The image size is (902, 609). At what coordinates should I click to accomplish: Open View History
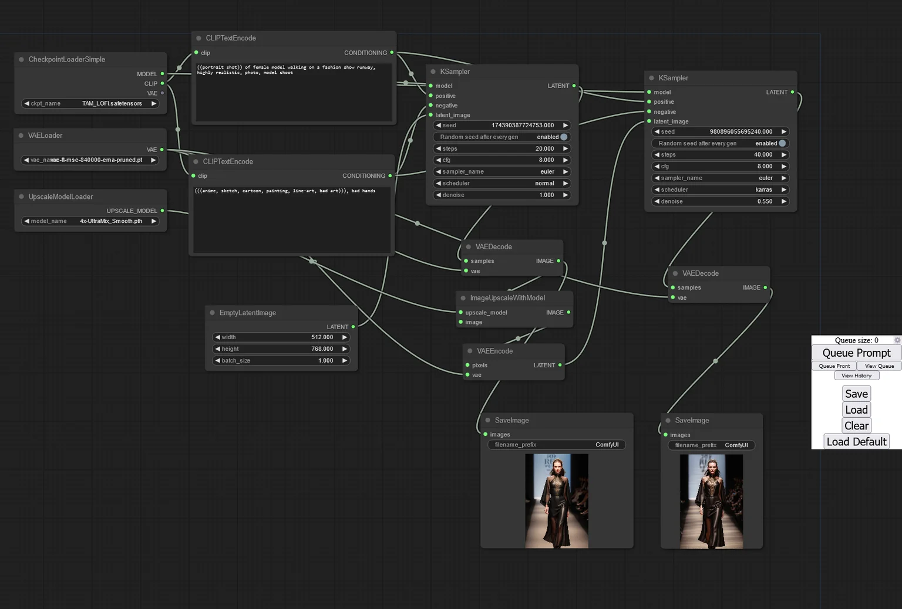click(x=856, y=375)
